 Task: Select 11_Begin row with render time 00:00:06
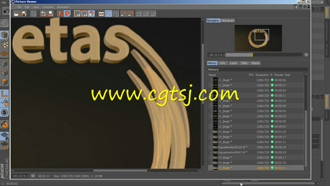pos(256,80)
